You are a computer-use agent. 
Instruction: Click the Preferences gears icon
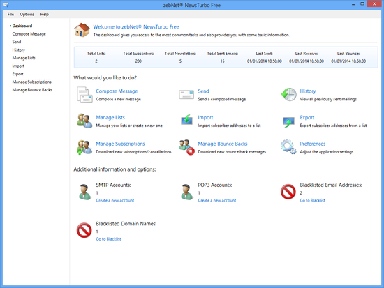click(x=288, y=147)
